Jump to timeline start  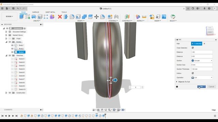click(x=2, y=116)
